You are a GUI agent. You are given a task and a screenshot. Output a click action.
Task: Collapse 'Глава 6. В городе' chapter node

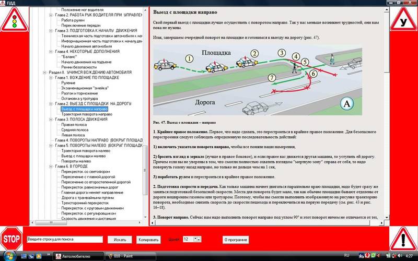(51, 167)
